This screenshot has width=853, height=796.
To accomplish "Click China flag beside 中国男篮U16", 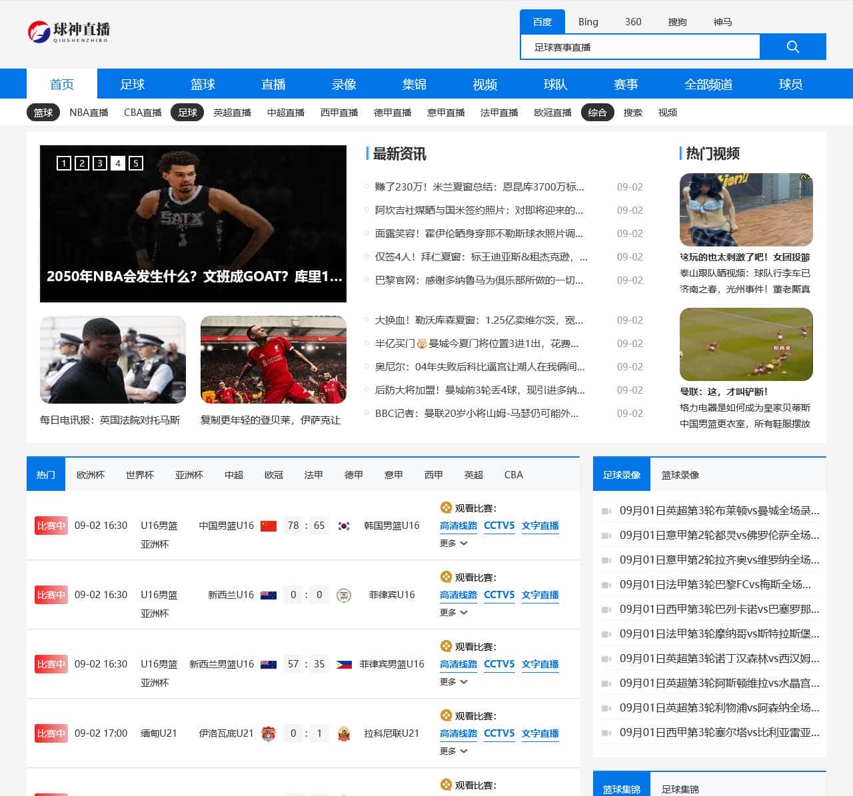I will (x=269, y=526).
